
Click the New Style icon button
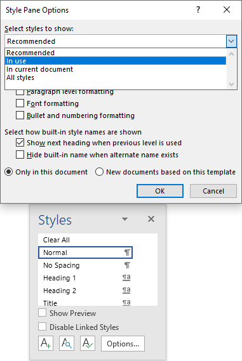click(x=46, y=343)
